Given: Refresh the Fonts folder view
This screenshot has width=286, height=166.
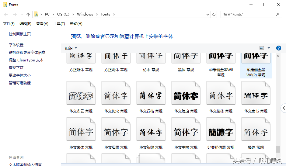Looking at the screenshot, I should (x=214, y=14).
